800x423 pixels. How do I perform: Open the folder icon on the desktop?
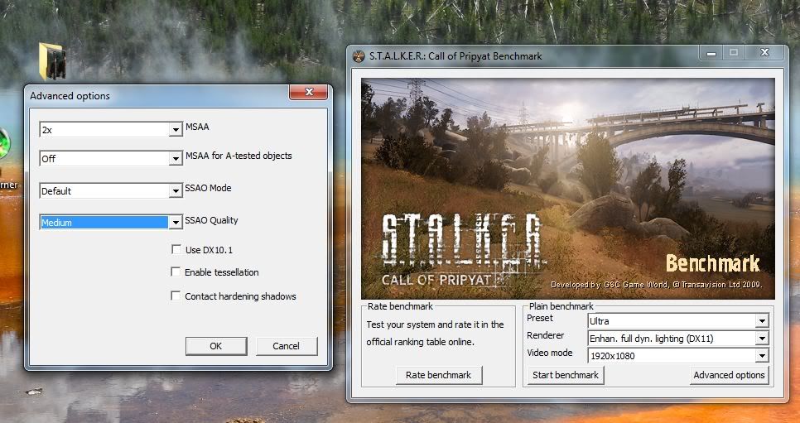click(52, 61)
